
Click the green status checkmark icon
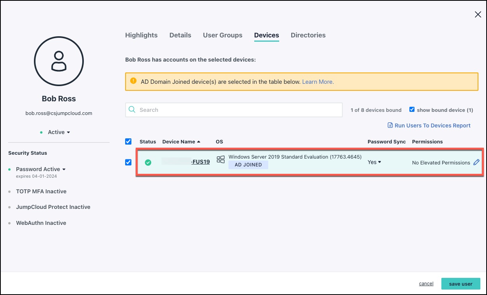coord(148,163)
